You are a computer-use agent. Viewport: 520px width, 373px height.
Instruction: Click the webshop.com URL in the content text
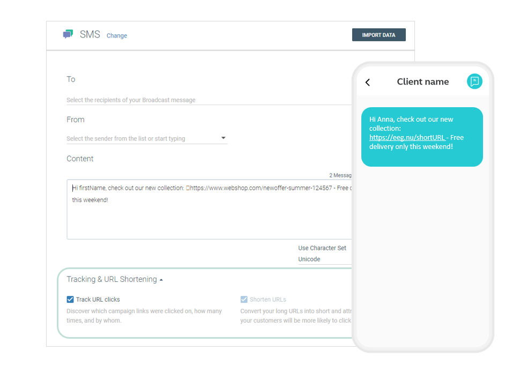point(261,188)
